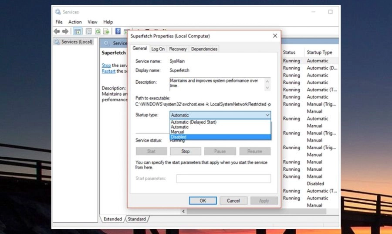Toggle Show/Hide Console Tree toolbar icon
Image resolution: width=392 pixels, height=234 pixels.
click(78, 31)
